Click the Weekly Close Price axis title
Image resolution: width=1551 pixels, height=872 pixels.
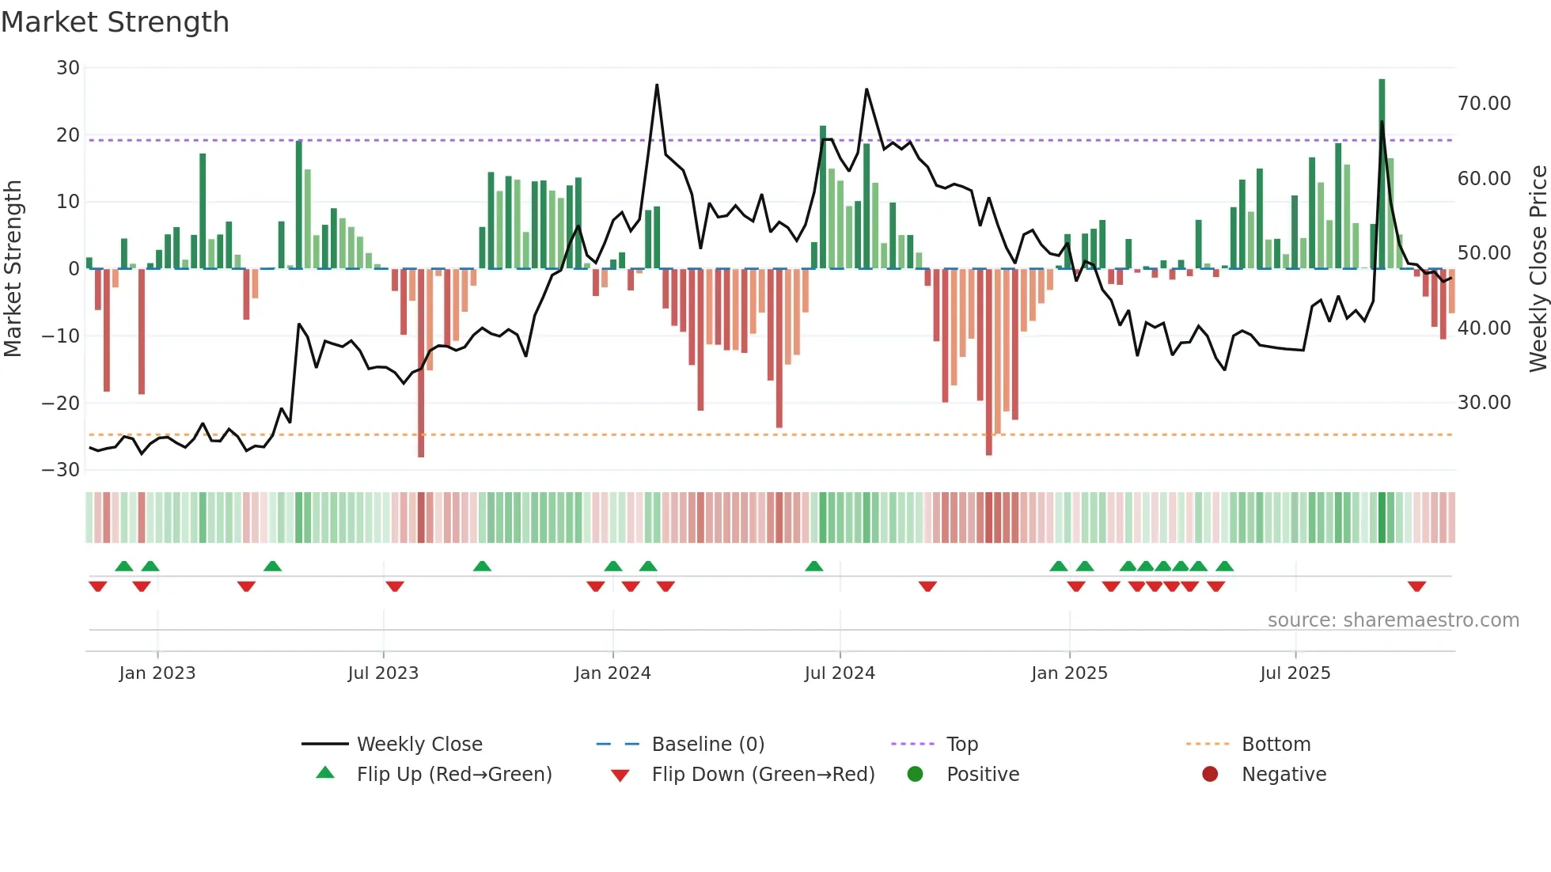[x=1538, y=269]
